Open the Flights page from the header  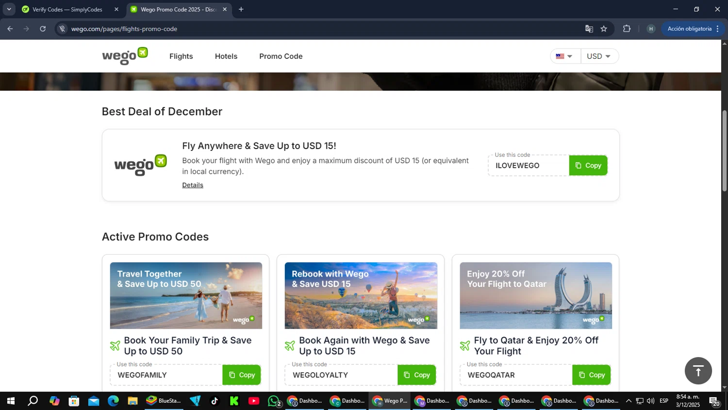181,56
